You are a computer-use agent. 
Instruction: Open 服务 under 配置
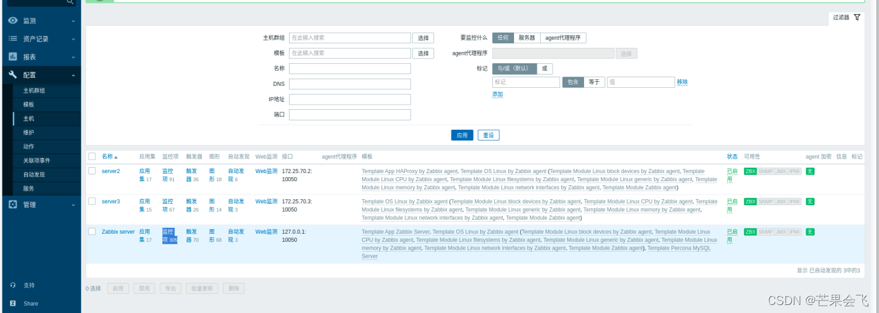click(29, 188)
